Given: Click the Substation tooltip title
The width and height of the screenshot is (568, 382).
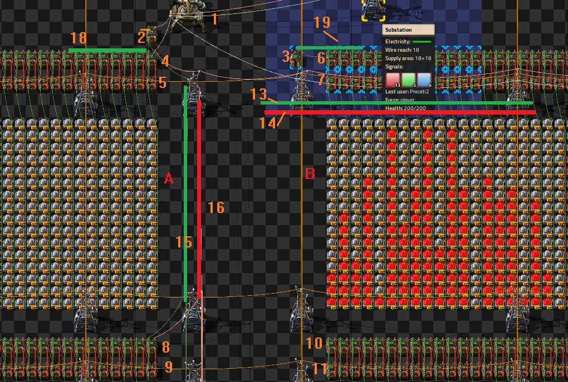Looking at the screenshot, I should [x=398, y=30].
